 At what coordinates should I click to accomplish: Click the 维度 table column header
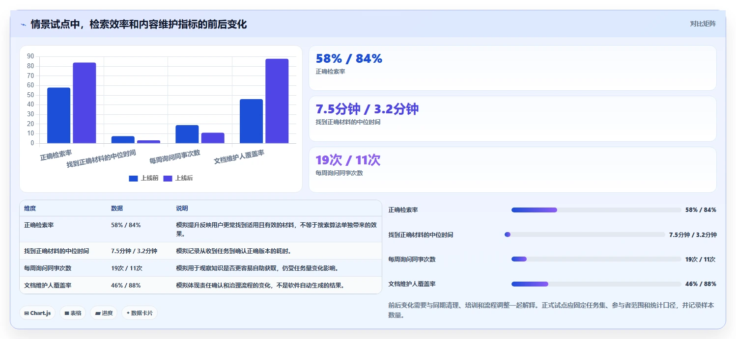[x=30, y=209]
